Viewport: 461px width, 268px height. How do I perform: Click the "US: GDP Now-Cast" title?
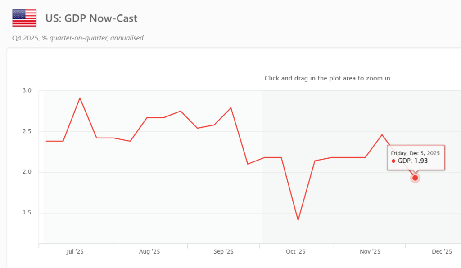tap(91, 18)
